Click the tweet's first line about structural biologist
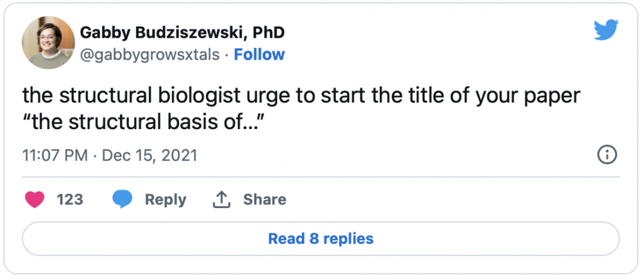This screenshot has height=279, width=643. [x=301, y=97]
